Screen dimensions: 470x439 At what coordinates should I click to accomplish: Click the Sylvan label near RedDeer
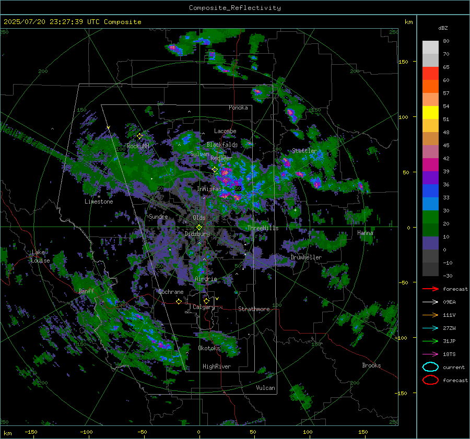click(199, 154)
